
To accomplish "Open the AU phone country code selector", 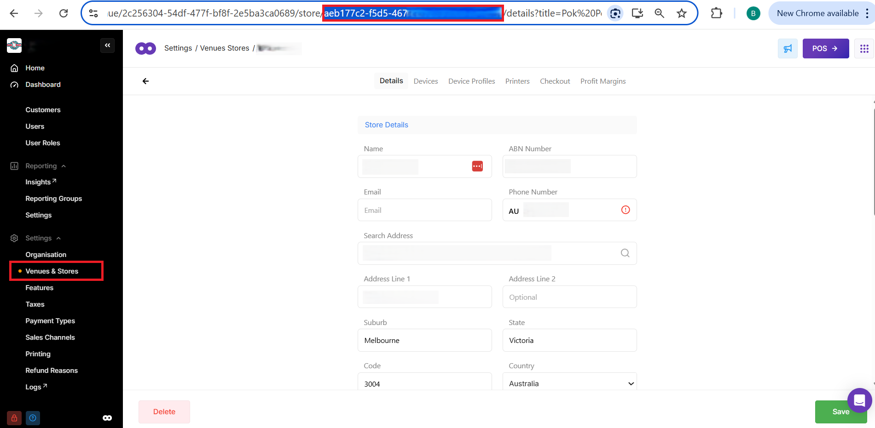I will click(x=514, y=211).
